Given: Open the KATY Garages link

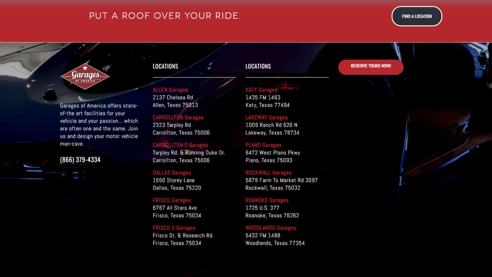Looking at the screenshot, I should point(261,90).
